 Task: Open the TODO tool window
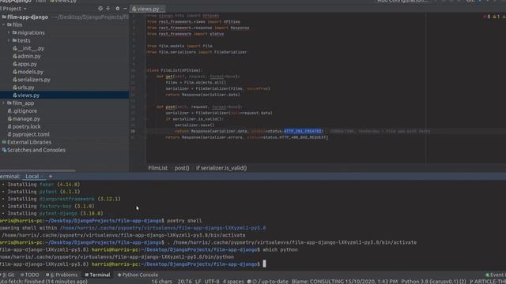(x=30, y=275)
